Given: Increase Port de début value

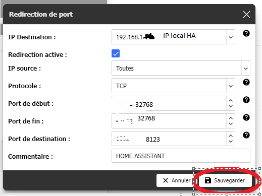Looking at the screenshot, I should (231, 100).
